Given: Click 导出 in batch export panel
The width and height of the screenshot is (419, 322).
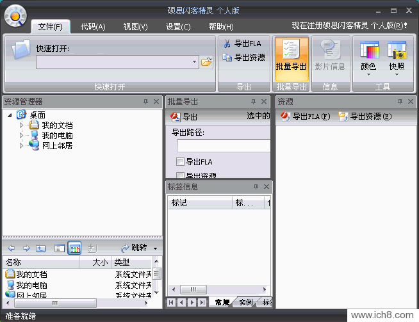Looking at the screenshot, I should [184, 117].
